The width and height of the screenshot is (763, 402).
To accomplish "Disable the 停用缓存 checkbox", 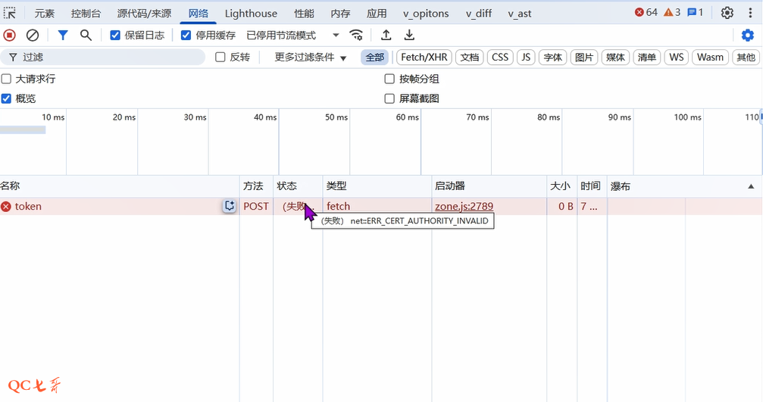I will pos(186,36).
